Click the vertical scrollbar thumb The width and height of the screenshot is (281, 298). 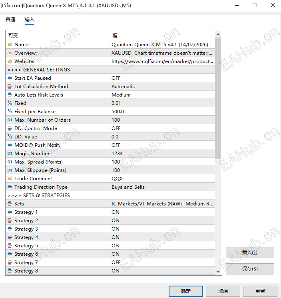(218, 98)
